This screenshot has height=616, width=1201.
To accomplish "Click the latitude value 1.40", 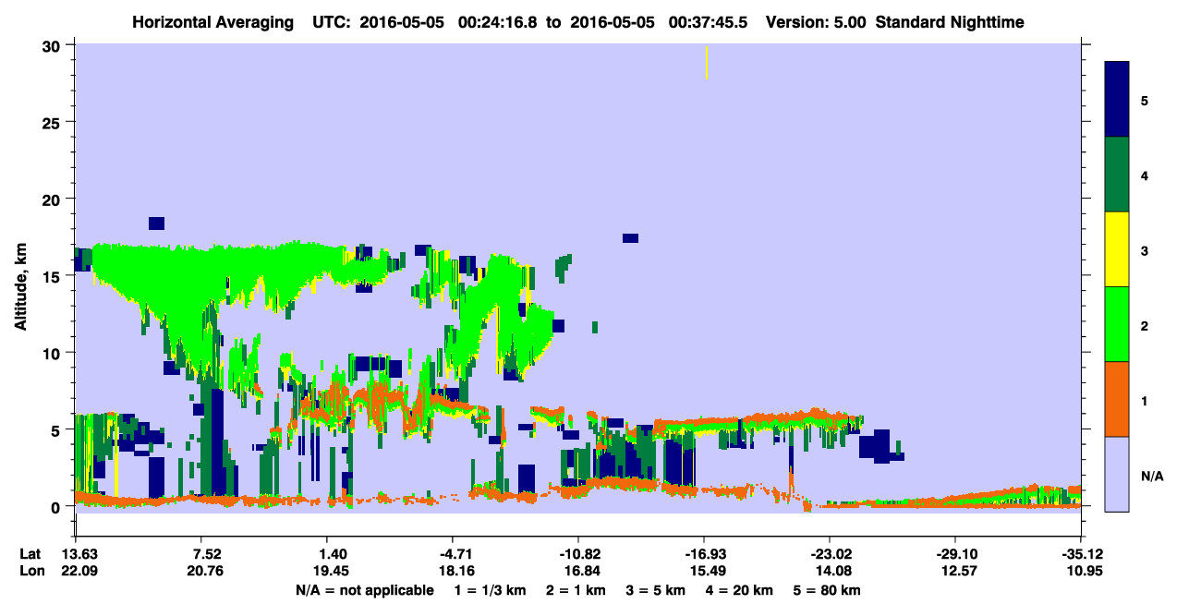I will click(333, 554).
